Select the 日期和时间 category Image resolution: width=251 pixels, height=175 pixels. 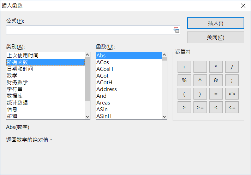pyautogui.click(x=20, y=69)
